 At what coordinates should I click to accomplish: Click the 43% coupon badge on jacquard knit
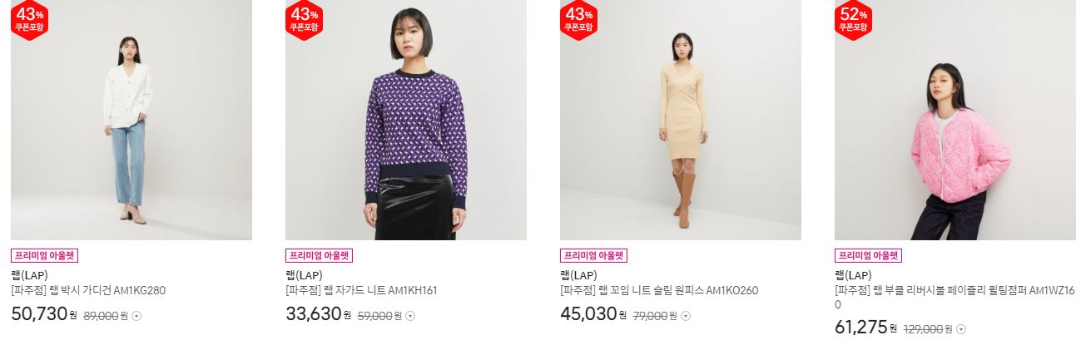(305, 18)
